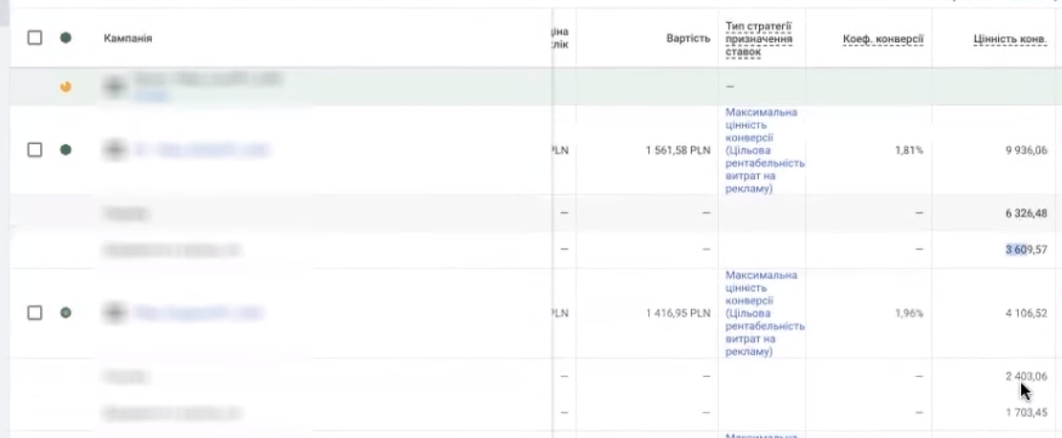Click the Тип стратегії призначення ставок header

pos(759,39)
